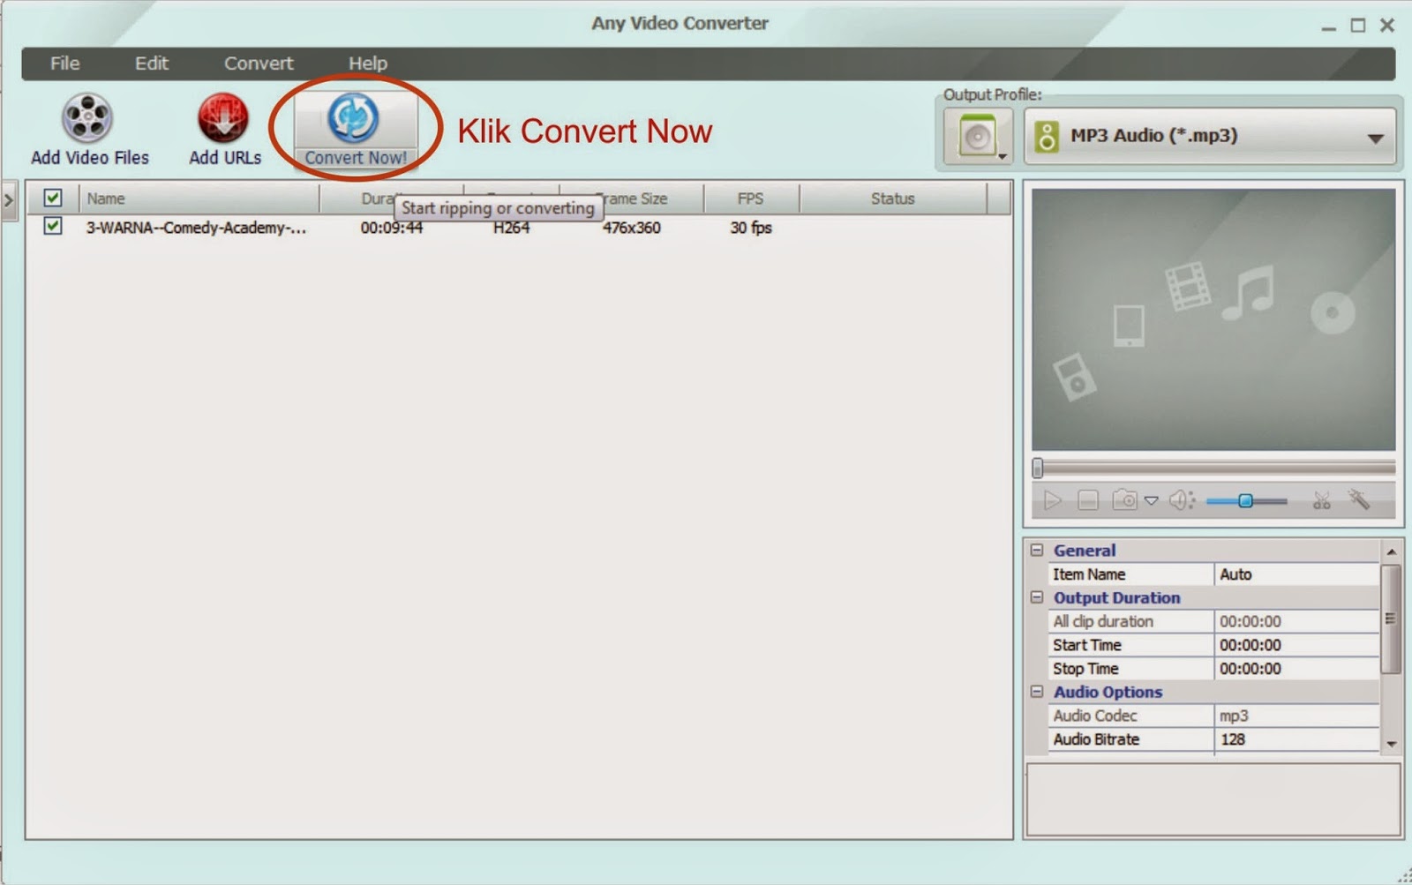The image size is (1412, 885).
Task: Expand the left side panel arrow
Action: [x=9, y=200]
